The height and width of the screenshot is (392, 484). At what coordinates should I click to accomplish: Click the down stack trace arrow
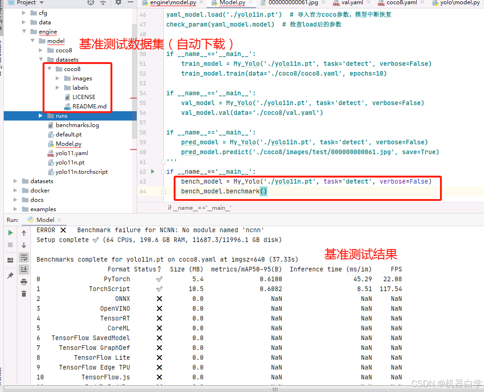click(24, 245)
